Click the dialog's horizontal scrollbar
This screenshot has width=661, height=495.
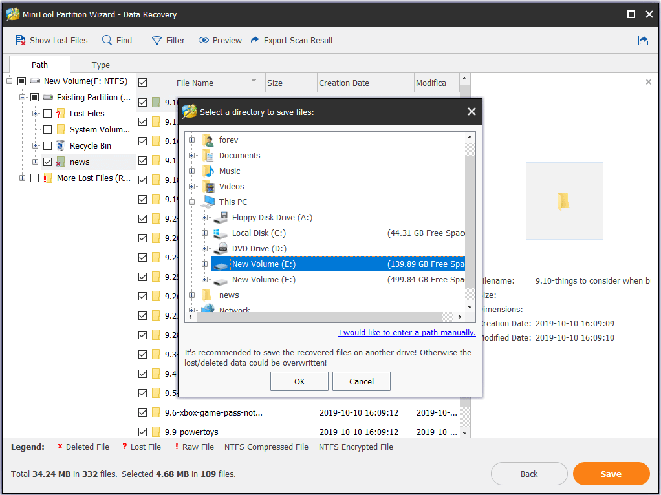click(x=319, y=317)
